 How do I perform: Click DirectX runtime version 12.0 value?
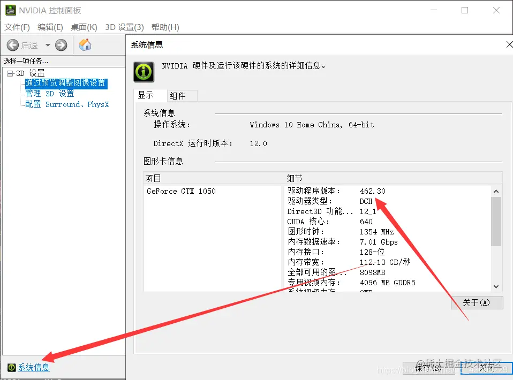[259, 143]
